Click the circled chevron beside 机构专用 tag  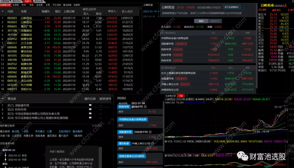(145, 107)
